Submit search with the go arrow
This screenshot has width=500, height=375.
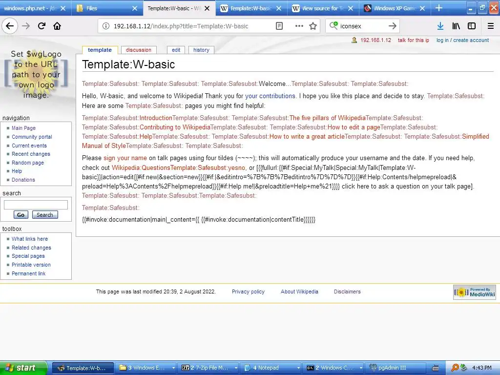393,26
